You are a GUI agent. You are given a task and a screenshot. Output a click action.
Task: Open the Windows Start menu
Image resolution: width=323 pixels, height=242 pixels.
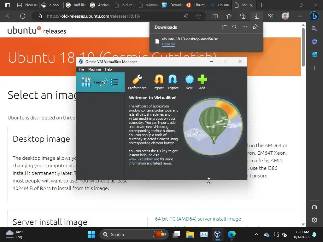(x=91, y=234)
